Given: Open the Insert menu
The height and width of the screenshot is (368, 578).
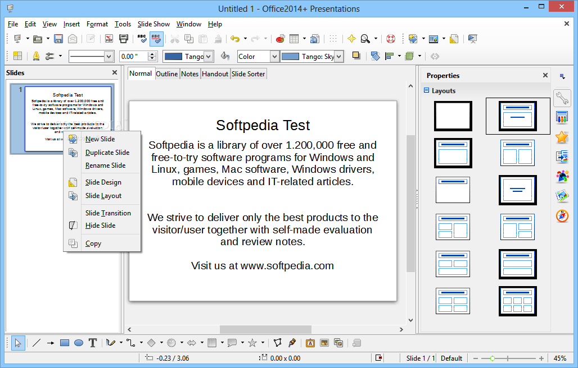Looking at the screenshot, I should [71, 24].
